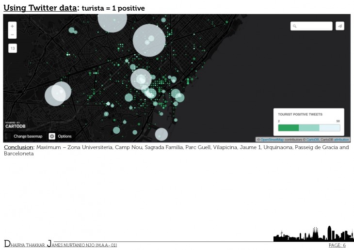Click the Options gear icon
This screenshot has width=354, height=250.
52,136
